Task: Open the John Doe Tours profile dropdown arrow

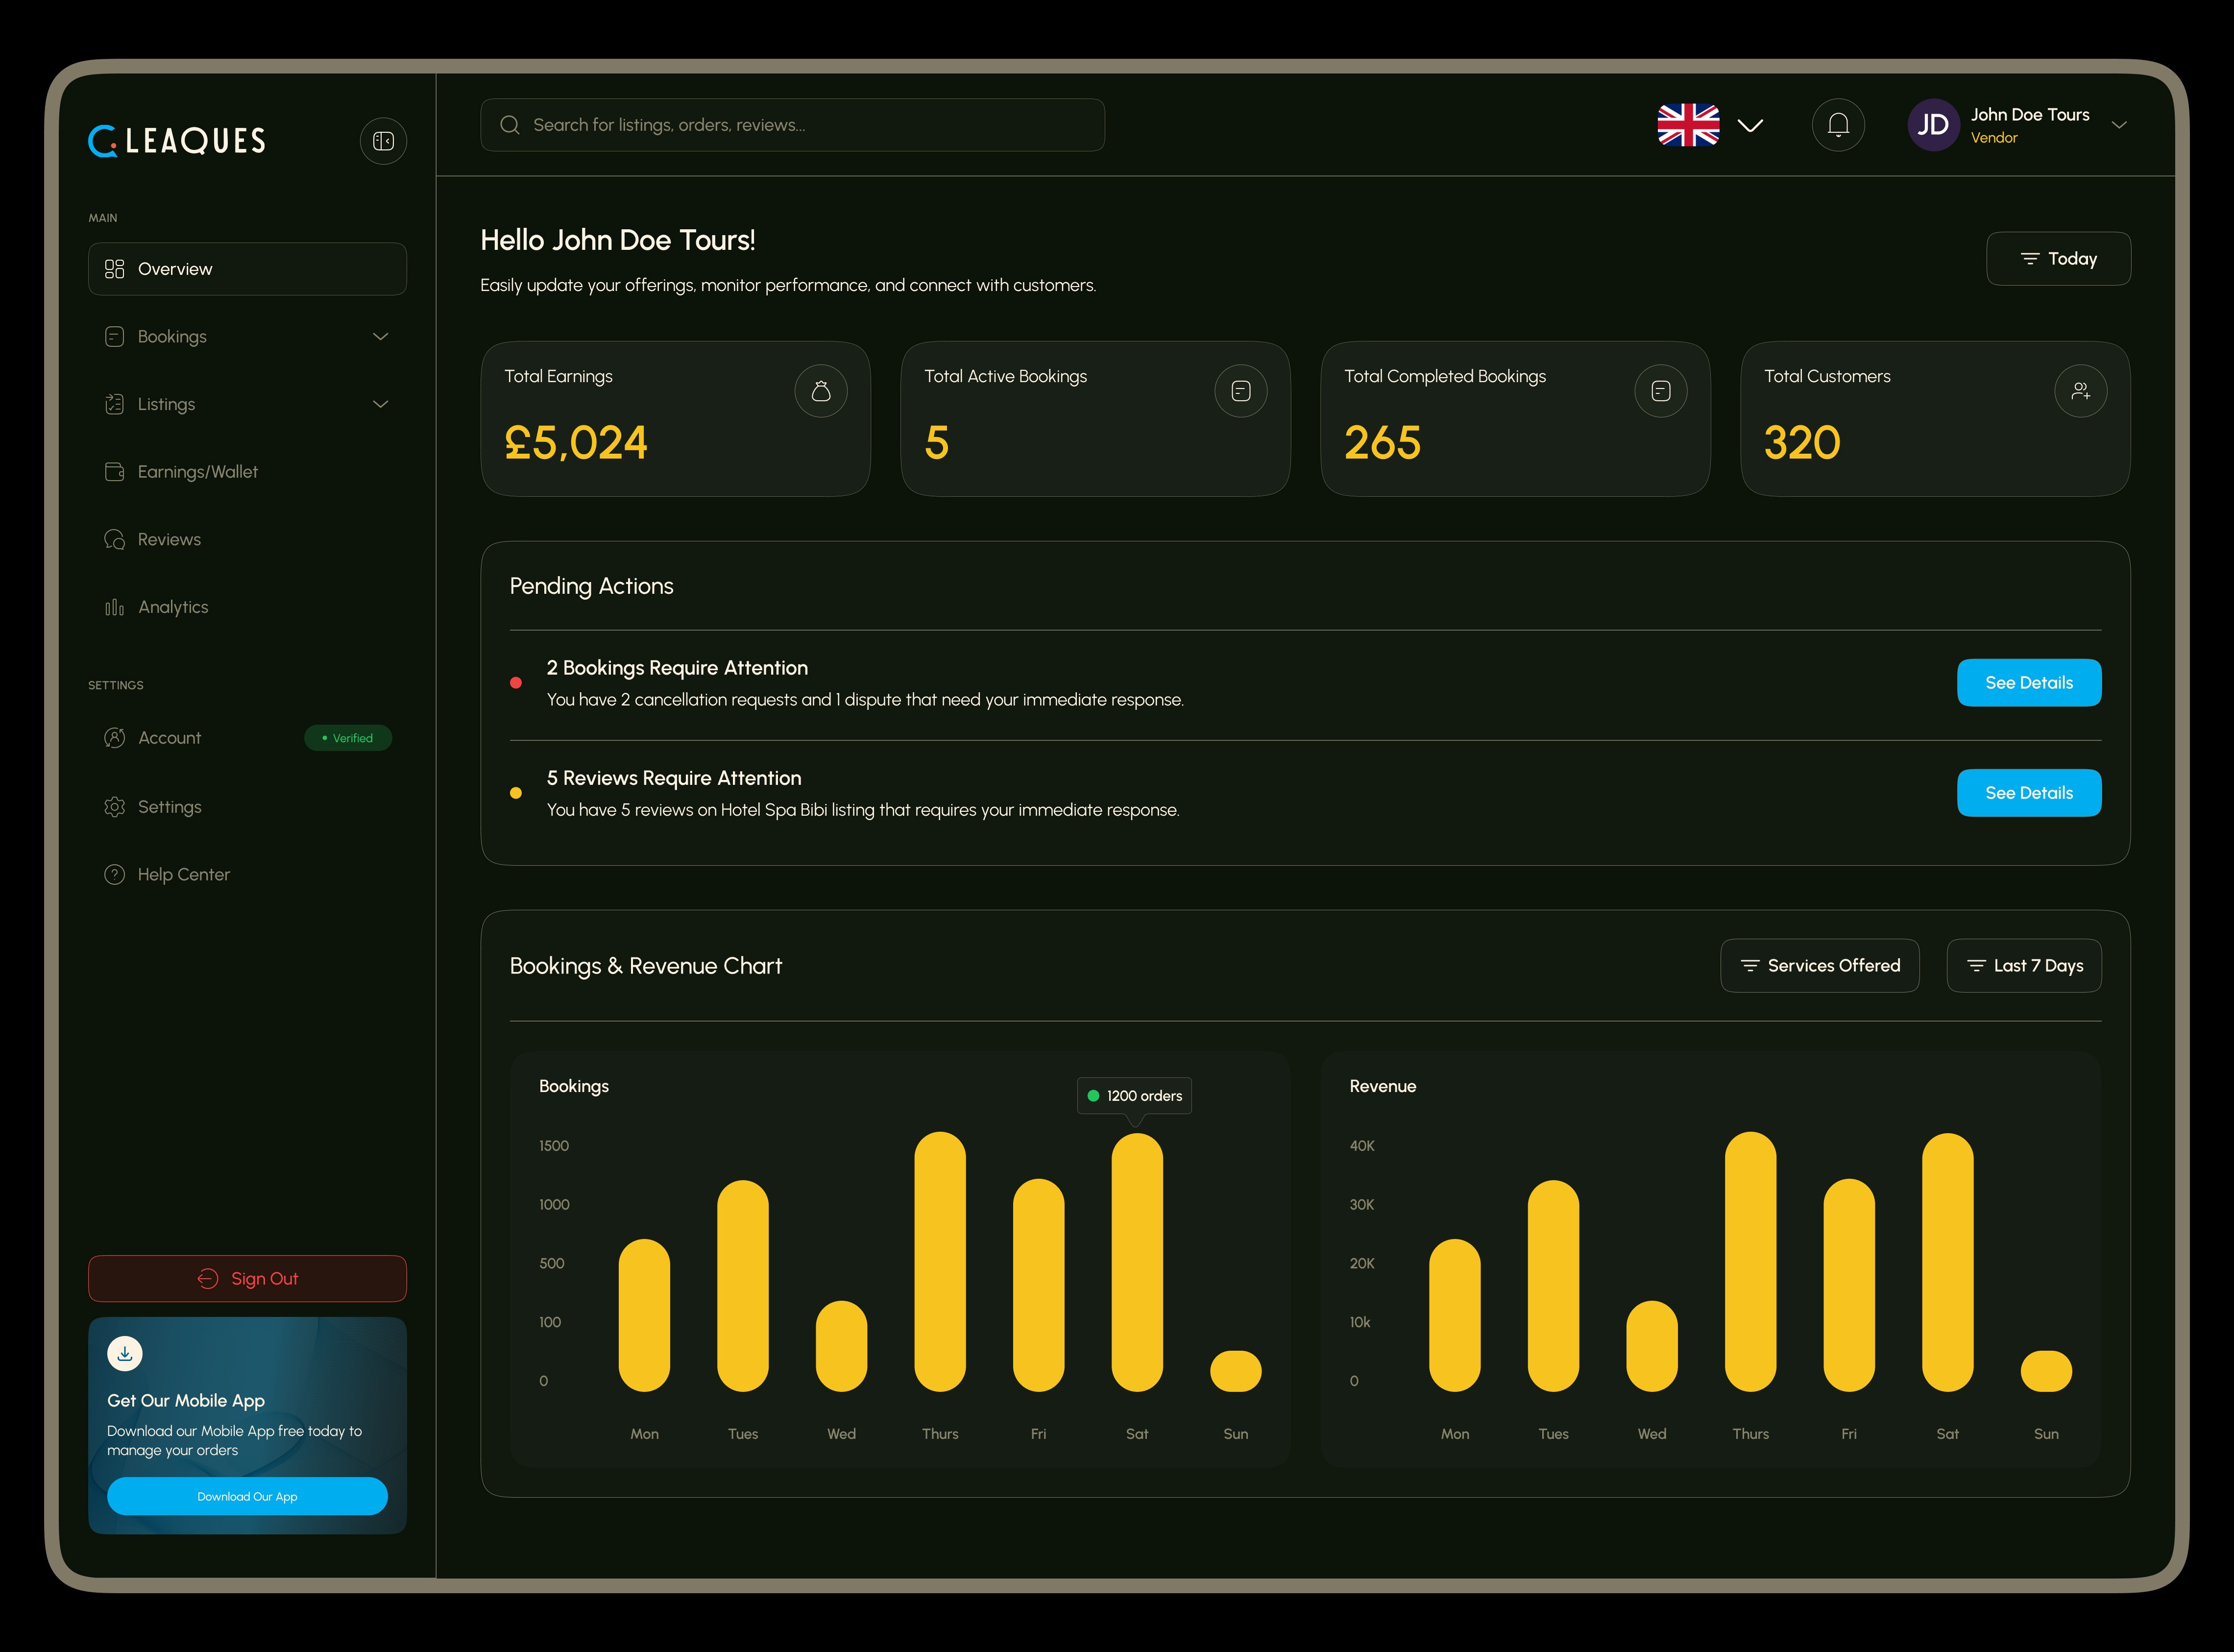Action: click(2119, 125)
